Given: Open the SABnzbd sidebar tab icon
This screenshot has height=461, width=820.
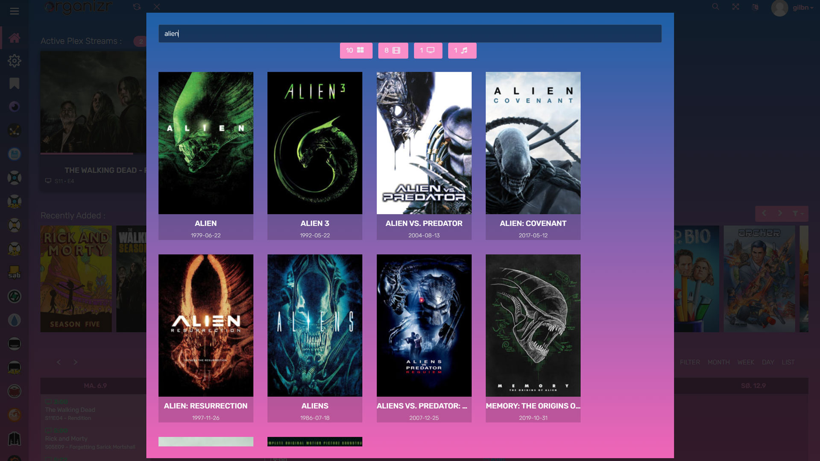Looking at the screenshot, I should click(14, 272).
